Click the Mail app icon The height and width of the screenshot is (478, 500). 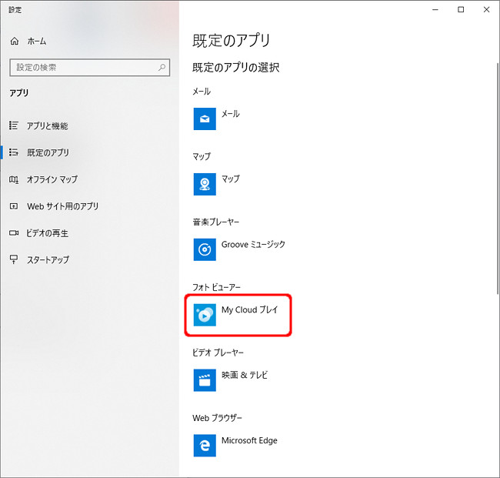point(205,119)
